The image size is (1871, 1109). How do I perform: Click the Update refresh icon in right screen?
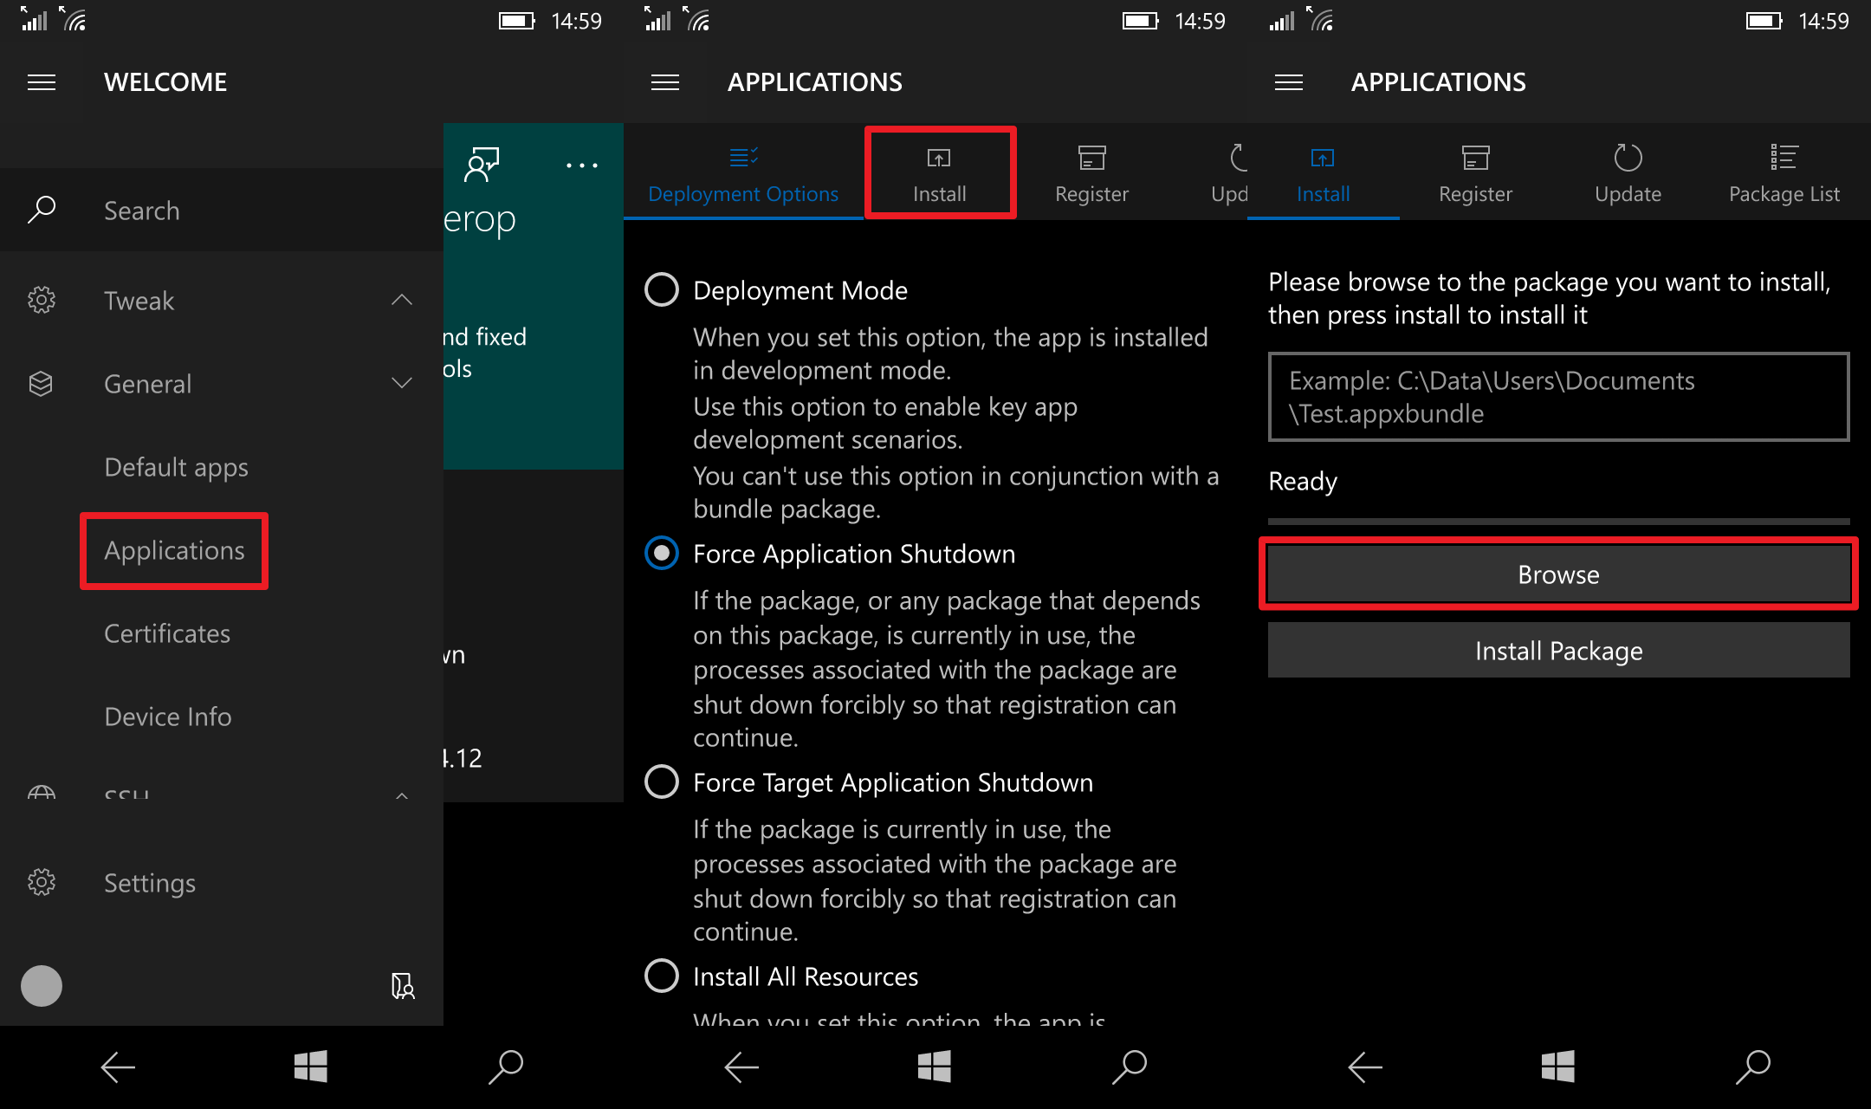pyautogui.click(x=1628, y=158)
